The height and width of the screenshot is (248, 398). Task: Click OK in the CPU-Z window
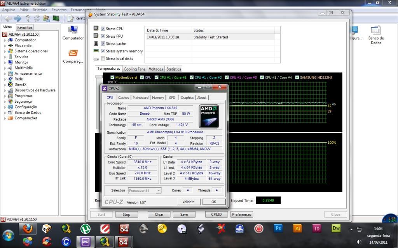point(214,201)
